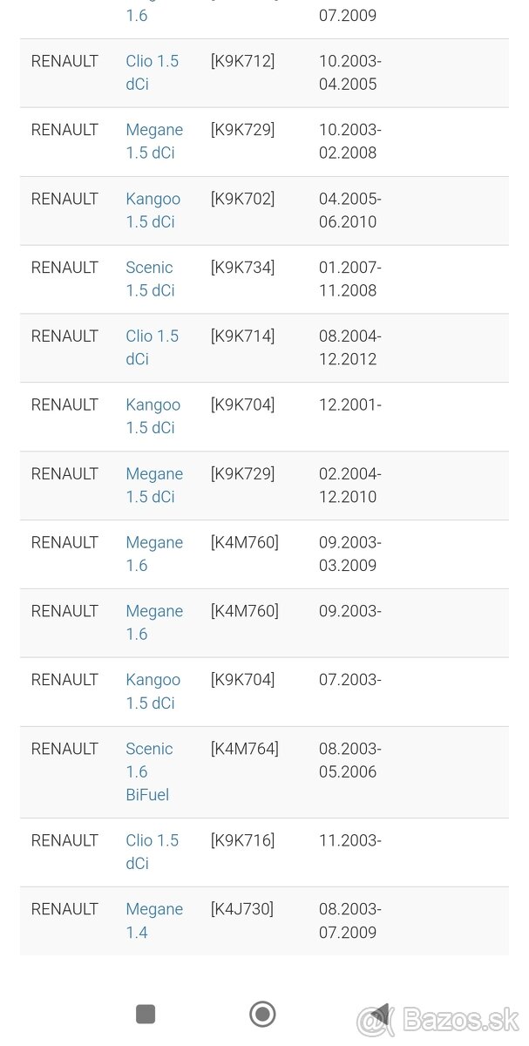Open Kangoo 1.5 dCi link dated 12.2001-
The image size is (529, 1046).
coord(153,416)
